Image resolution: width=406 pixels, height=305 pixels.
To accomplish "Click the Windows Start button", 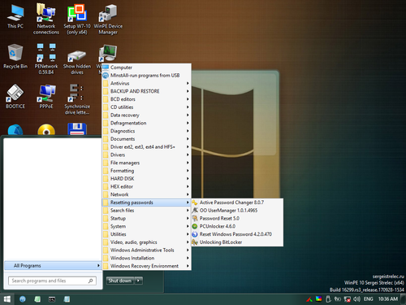I will (7, 299).
